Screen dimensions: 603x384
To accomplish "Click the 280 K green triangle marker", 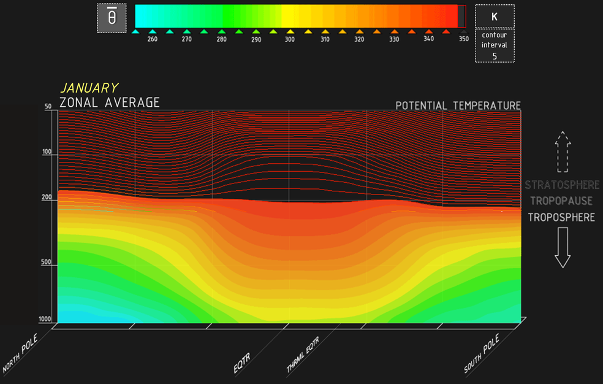I will (221, 31).
